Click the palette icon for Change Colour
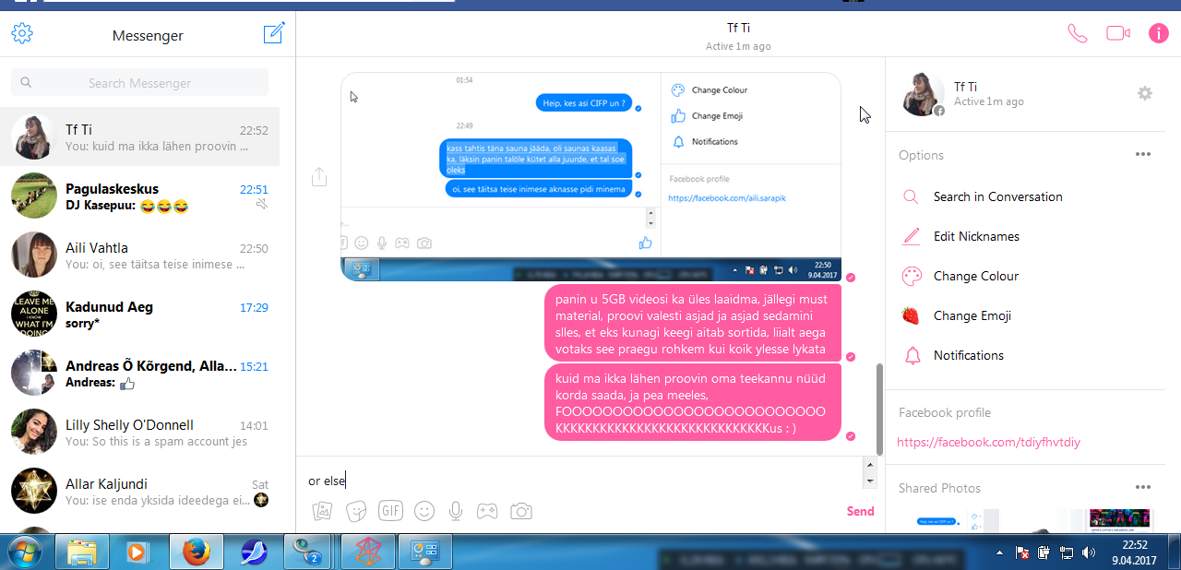The width and height of the screenshot is (1181, 570). point(911,276)
